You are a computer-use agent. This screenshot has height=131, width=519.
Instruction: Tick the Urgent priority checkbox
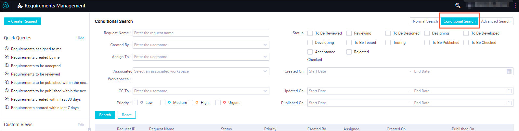(218, 103)
